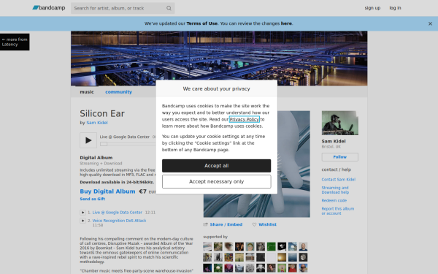Open the black supporter avatar in the top row

coord(282,247)
